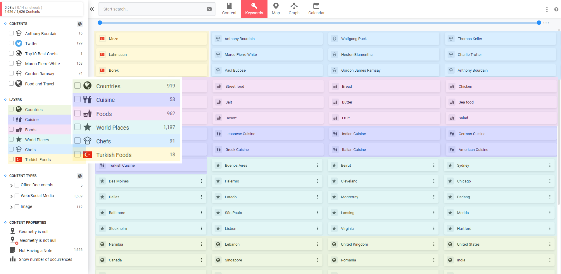
Task: Open the pie chart icon beside Contents
Action: pyautogui.click(x=80, y=24)
